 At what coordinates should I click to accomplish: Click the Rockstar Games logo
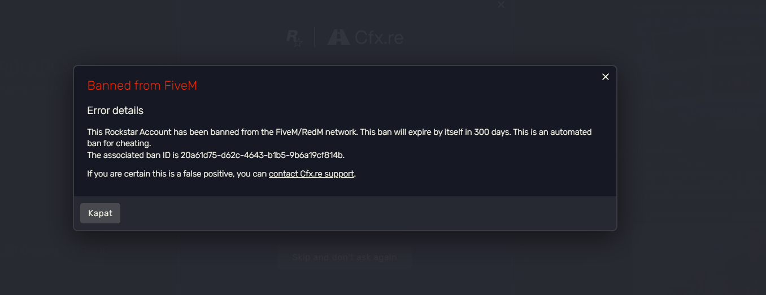(x=294, y=38)
